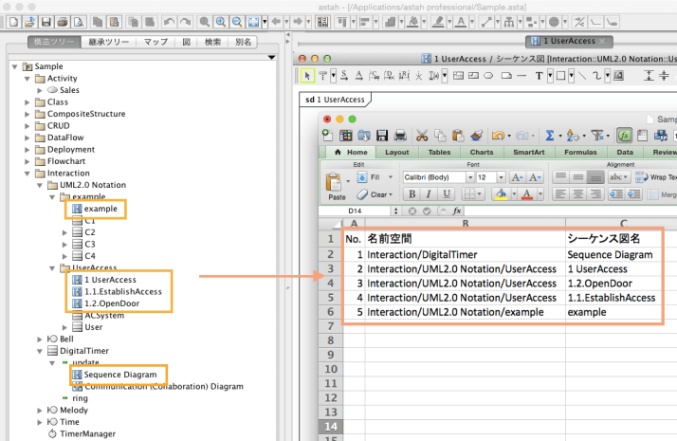Expand the Melody node in tree
Image resolution: width=677 pixels, height=441 pixels.
point(39,410)
